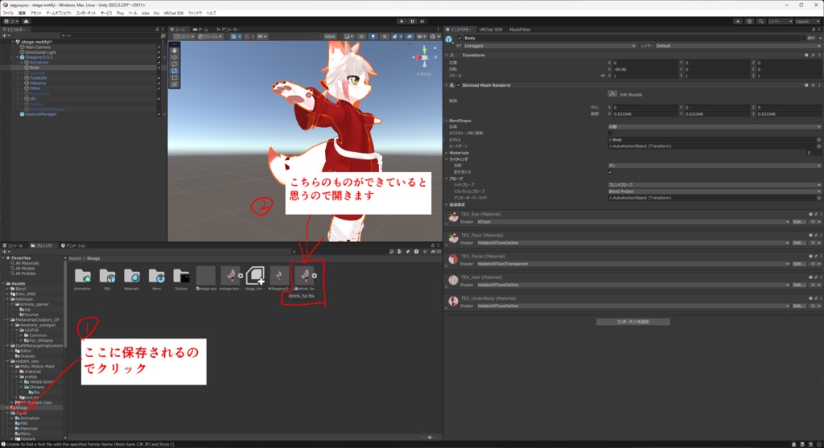Select the Scale tool in scene toolbar
The width and height of the screenshot is (824, 448).
(x=175, y=71)
